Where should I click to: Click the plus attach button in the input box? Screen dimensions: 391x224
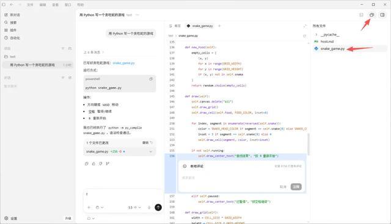tap(89, 208)
